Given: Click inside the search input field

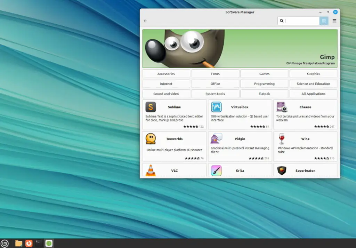Looking at the screenshot, I should (301, 21).
